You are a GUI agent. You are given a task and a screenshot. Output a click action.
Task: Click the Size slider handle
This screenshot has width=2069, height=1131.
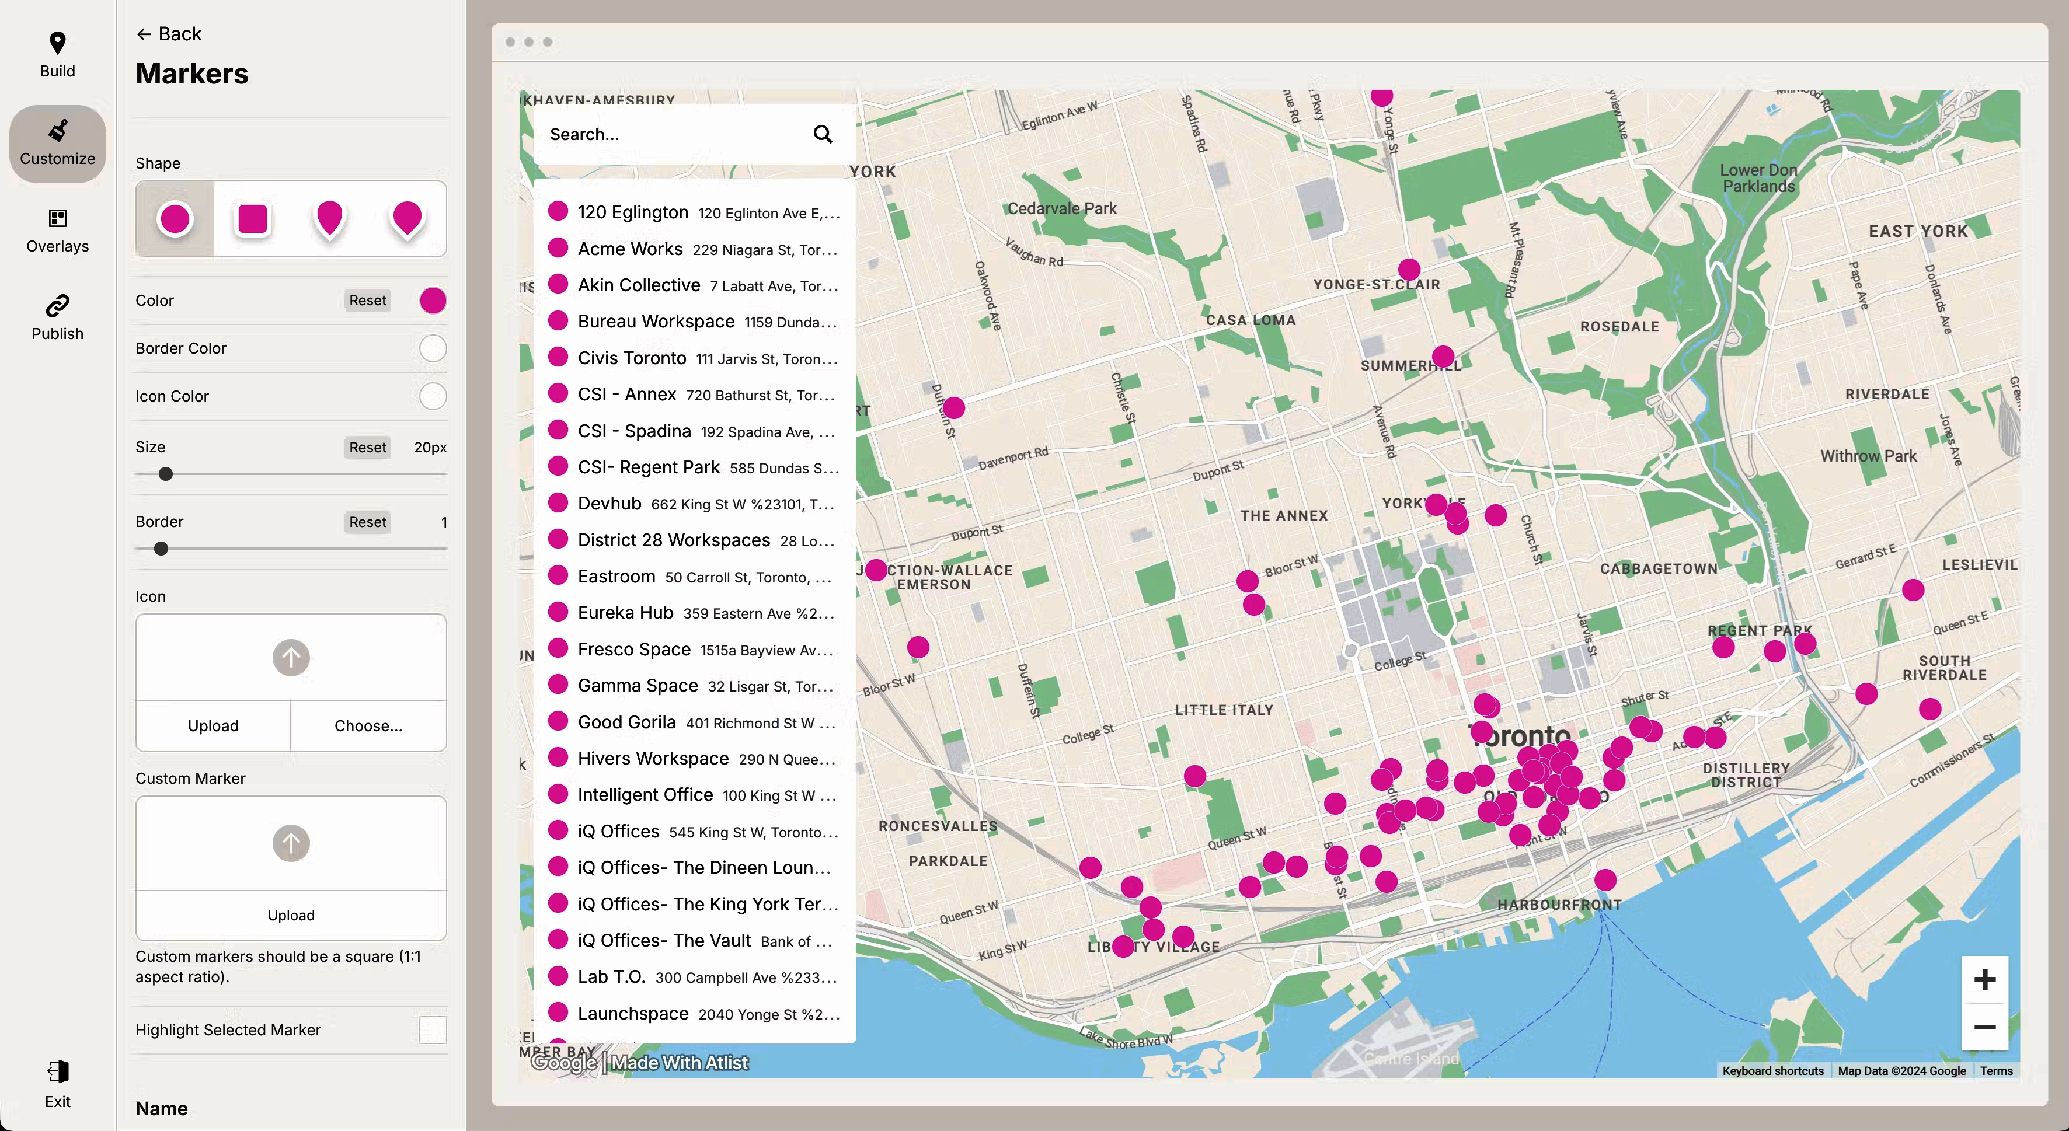click(165, 474)
